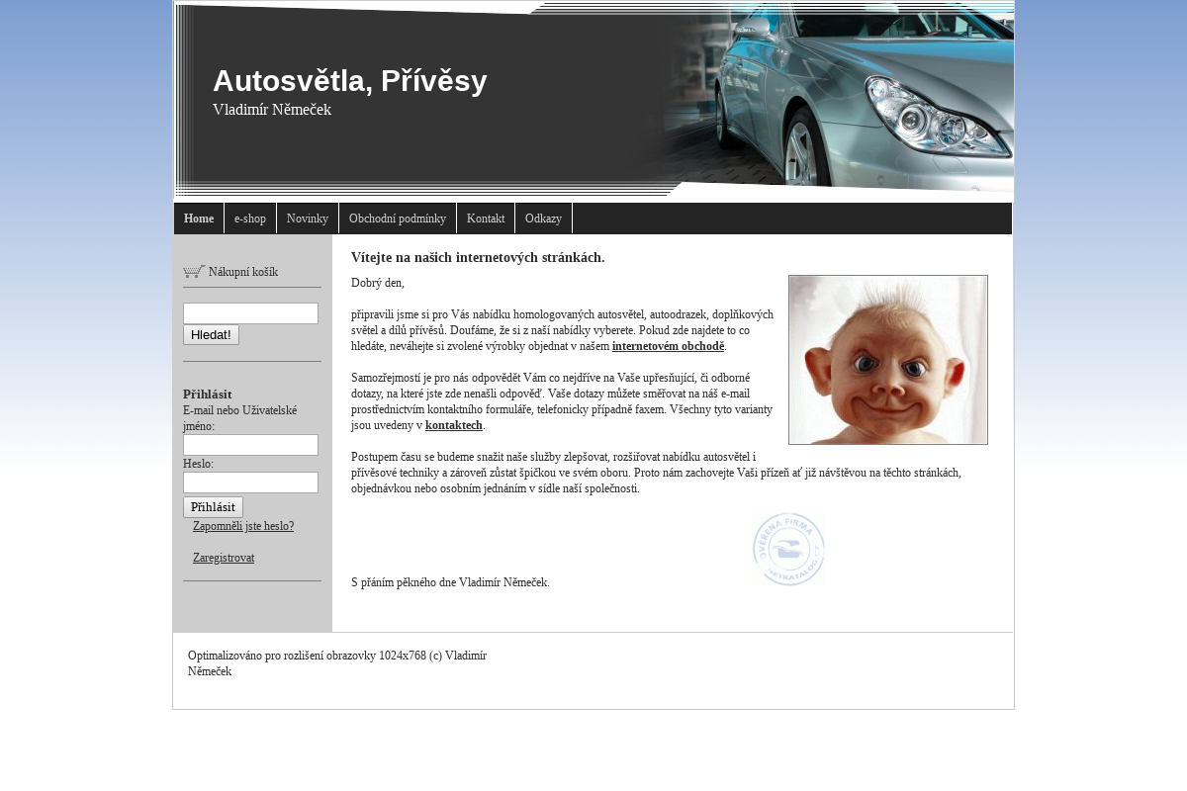Follow the Zapomněli jste heslo? link
Viewport: 1187px width, 791px height.
coord(243,526)
